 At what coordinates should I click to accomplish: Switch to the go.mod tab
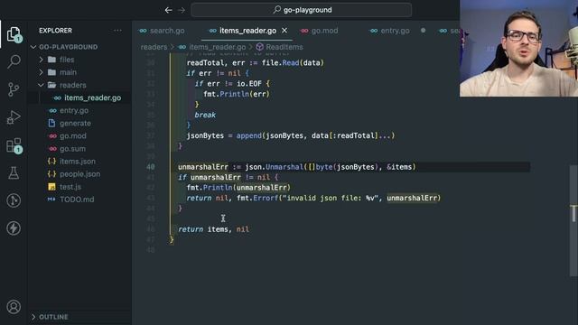pos(320,31)
